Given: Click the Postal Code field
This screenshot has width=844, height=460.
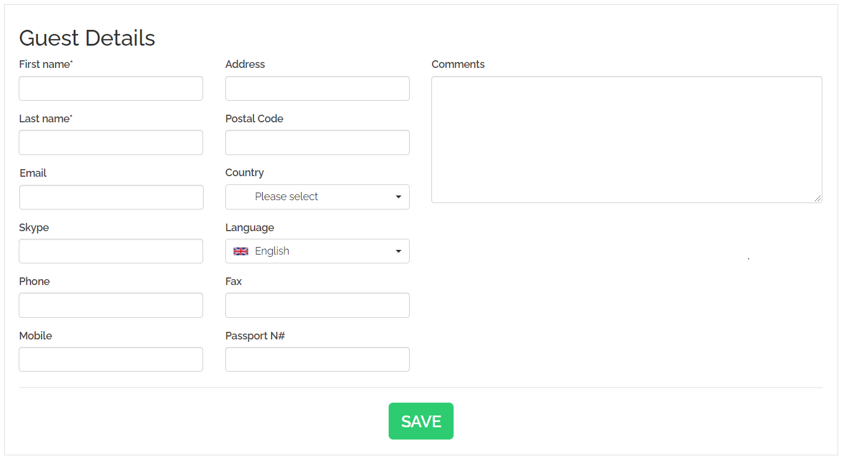Looking at the screenshot, I should [317, 143].
